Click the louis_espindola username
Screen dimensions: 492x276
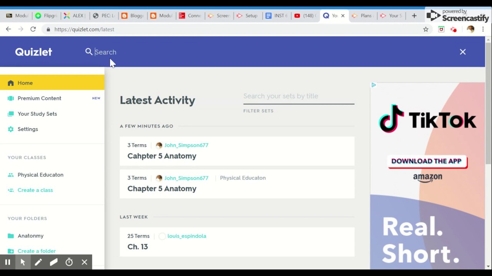[187, 236]
